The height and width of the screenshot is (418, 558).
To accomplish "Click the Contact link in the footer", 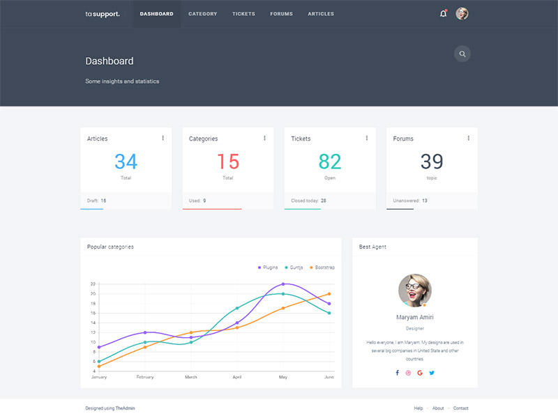I will coord(461,408).
